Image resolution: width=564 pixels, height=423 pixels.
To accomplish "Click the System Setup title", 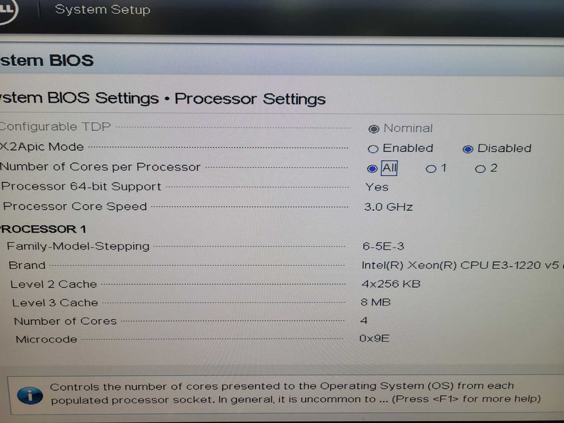I will [x=103, y=10].
